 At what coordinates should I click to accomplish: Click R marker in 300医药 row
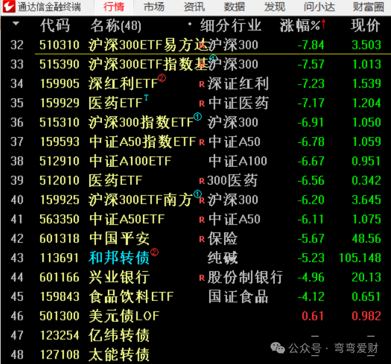click(201, 181)
